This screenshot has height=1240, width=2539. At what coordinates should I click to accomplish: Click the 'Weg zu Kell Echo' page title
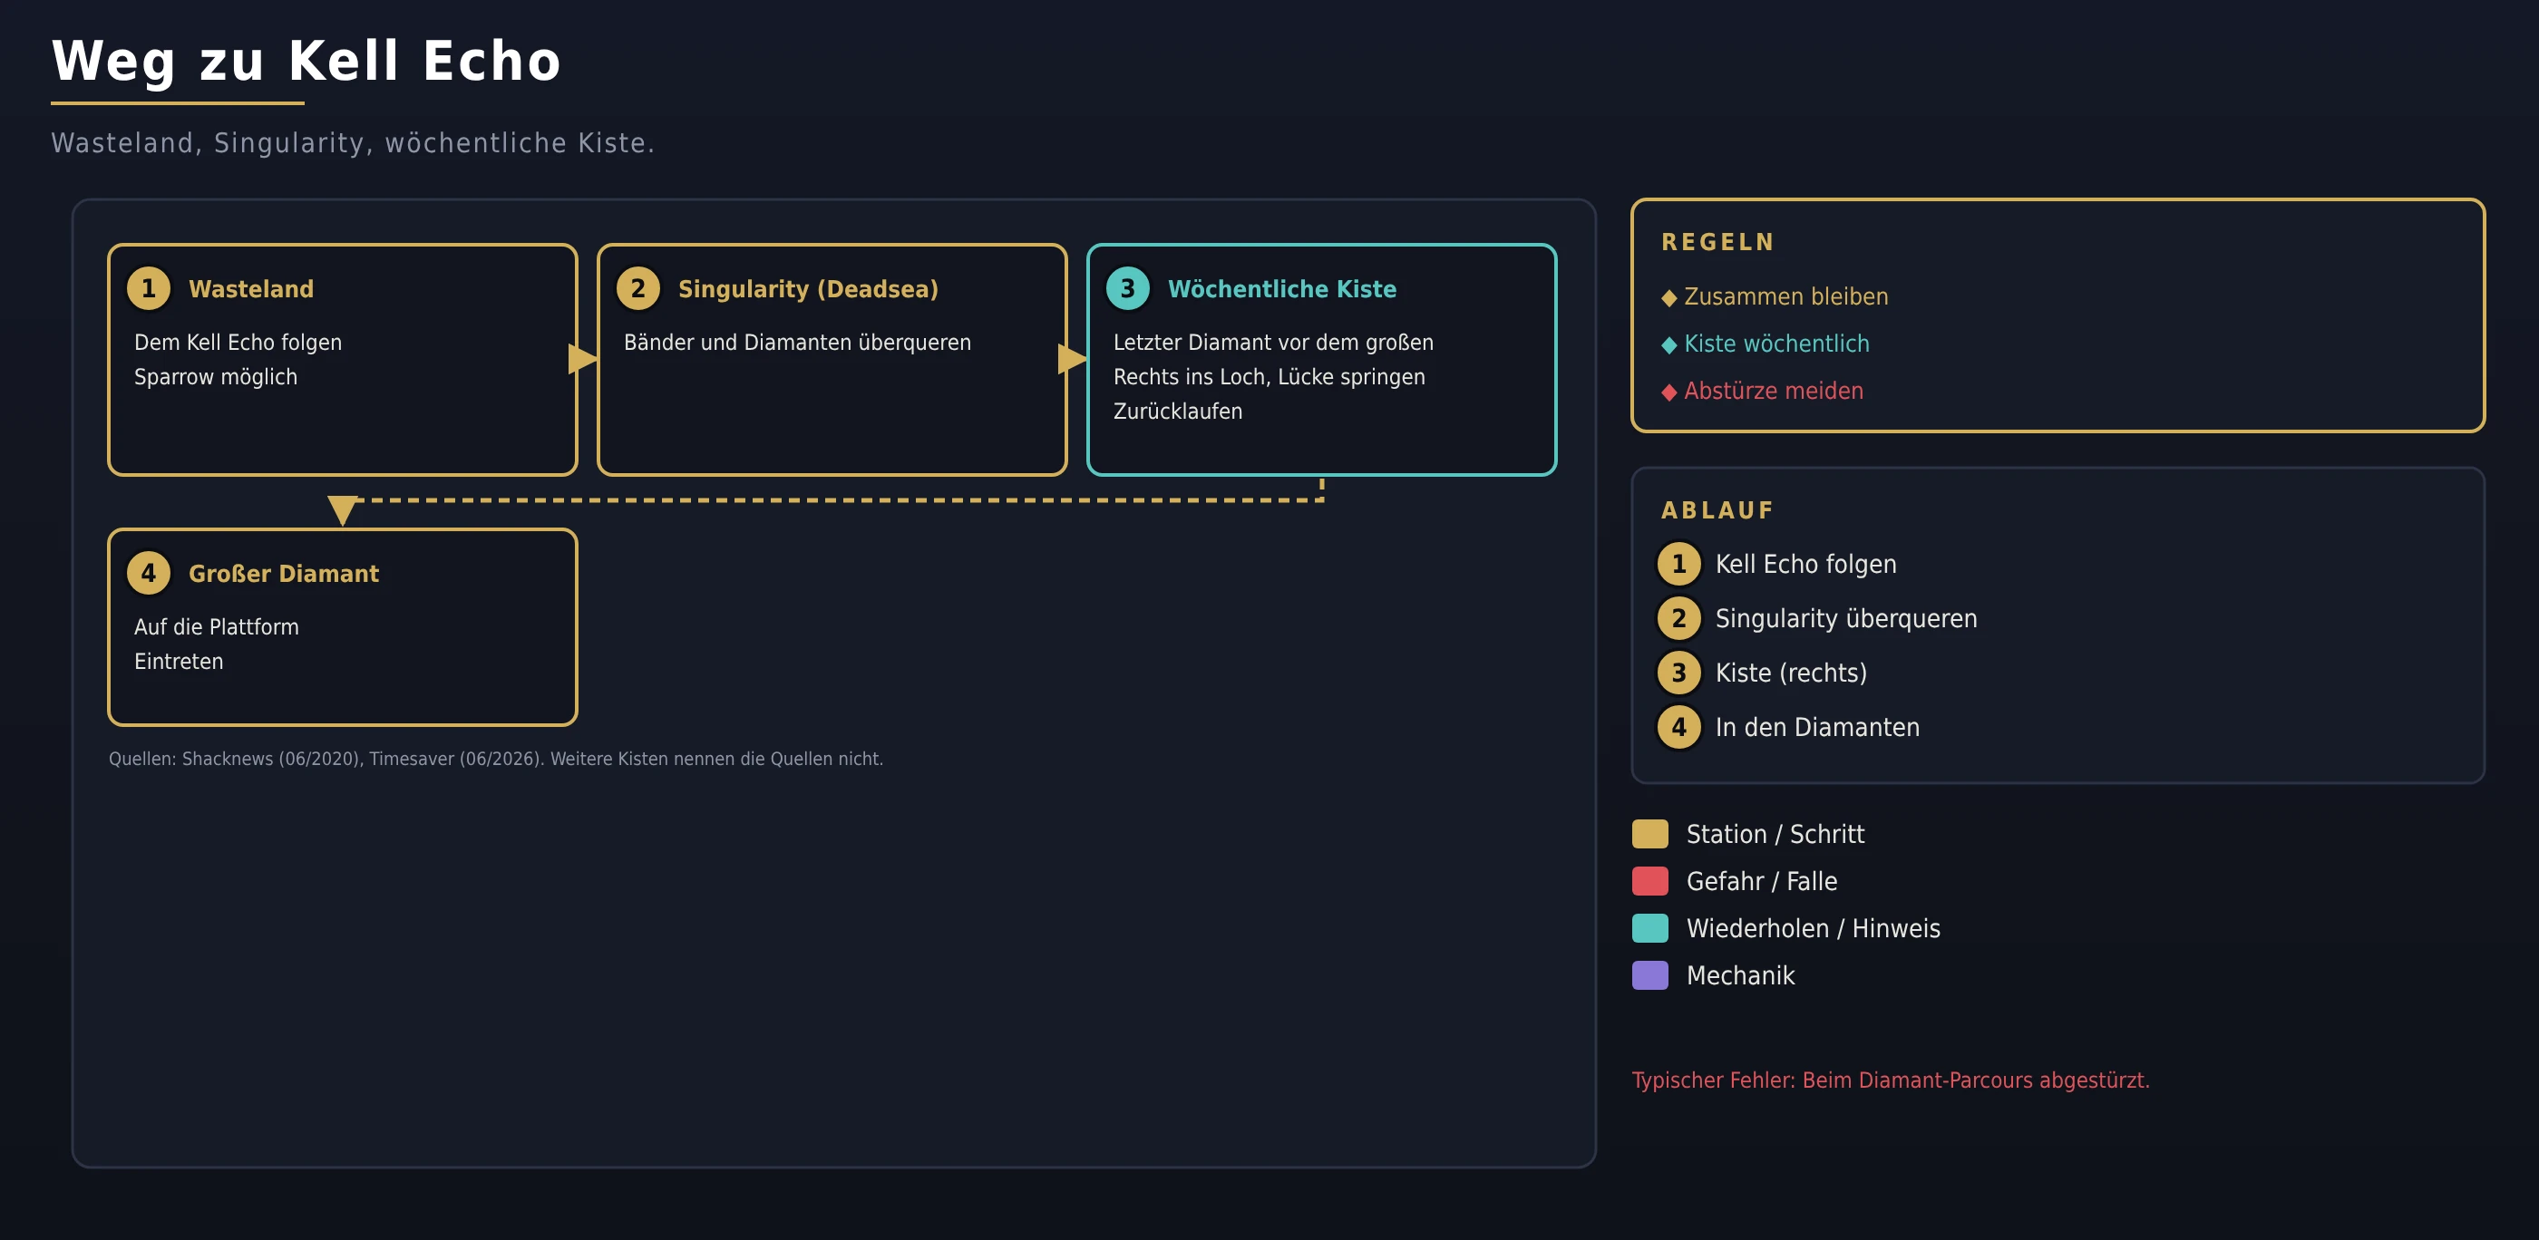pyautogui.click(x=306, y=61)
